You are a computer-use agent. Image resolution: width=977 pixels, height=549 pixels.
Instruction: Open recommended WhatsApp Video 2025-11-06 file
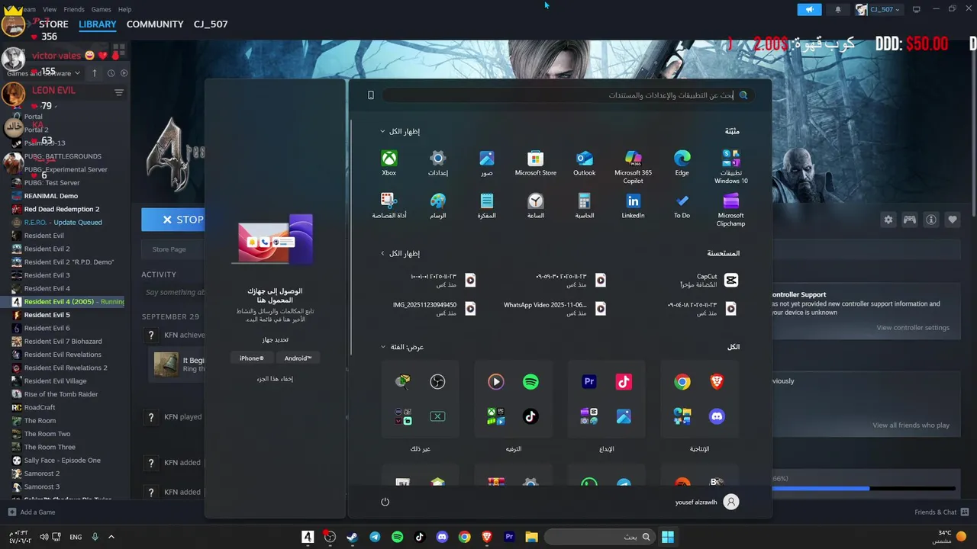tap(555, 308)
